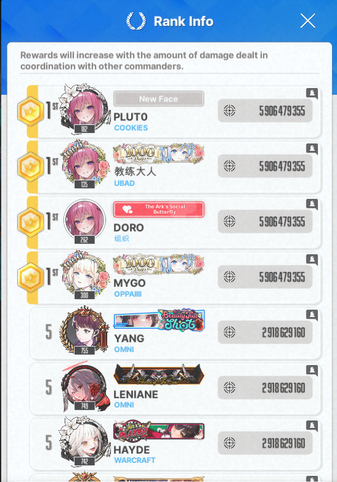Viewport: 337px width, 482px height.
Task: Open YANG's squad info icon
Action: click(312, 315)
